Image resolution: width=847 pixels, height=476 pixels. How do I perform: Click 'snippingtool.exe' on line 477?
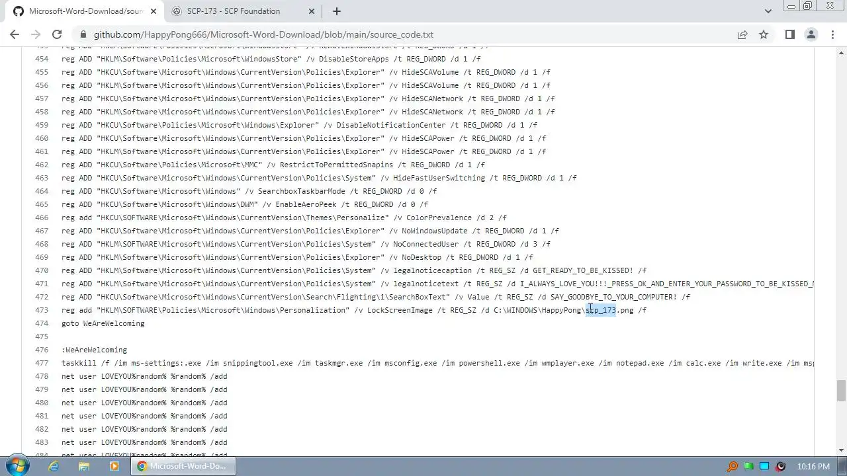[257, 363]
